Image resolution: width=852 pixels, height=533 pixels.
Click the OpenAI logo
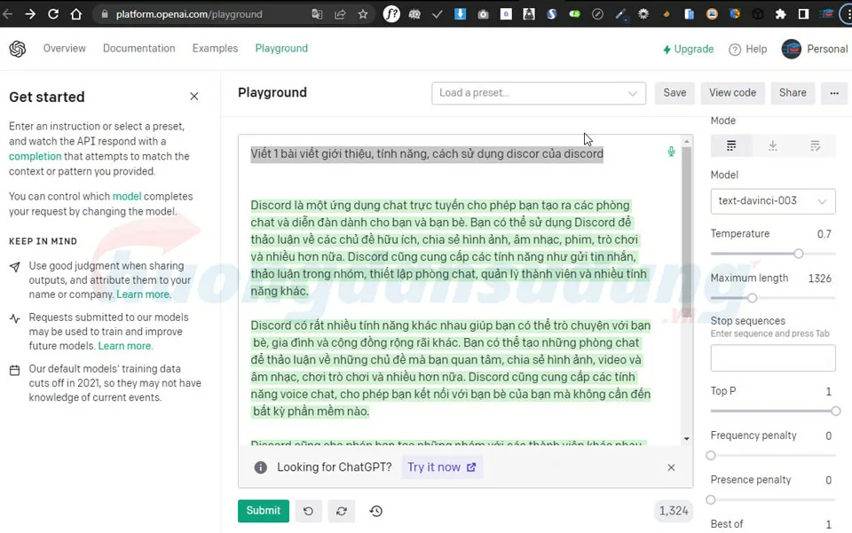tap(18, 49)
